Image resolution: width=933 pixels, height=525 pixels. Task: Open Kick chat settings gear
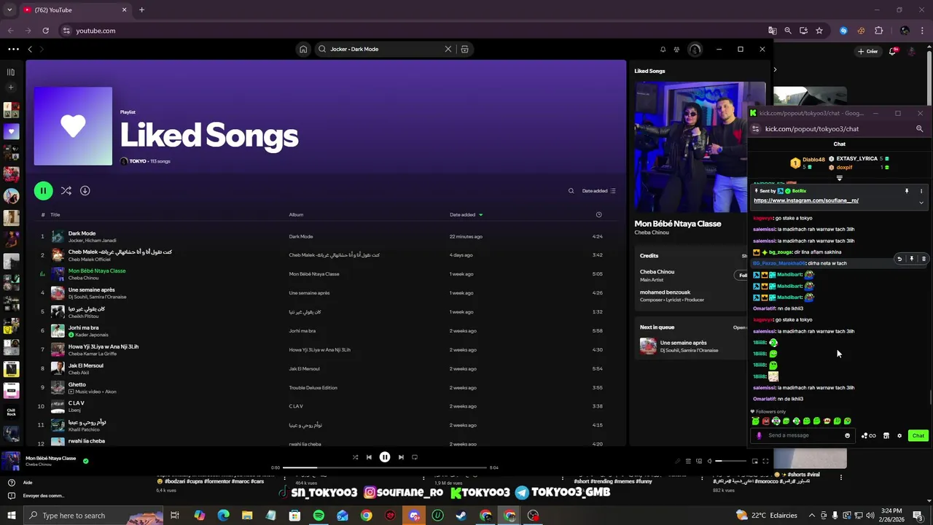(899, 435)
